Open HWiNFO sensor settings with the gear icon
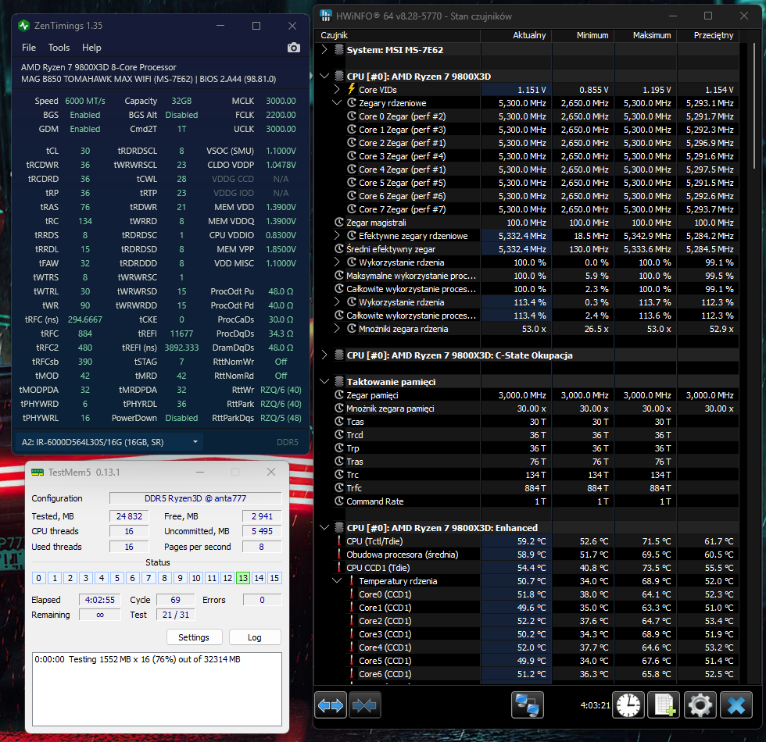 [x=700, y=705]
